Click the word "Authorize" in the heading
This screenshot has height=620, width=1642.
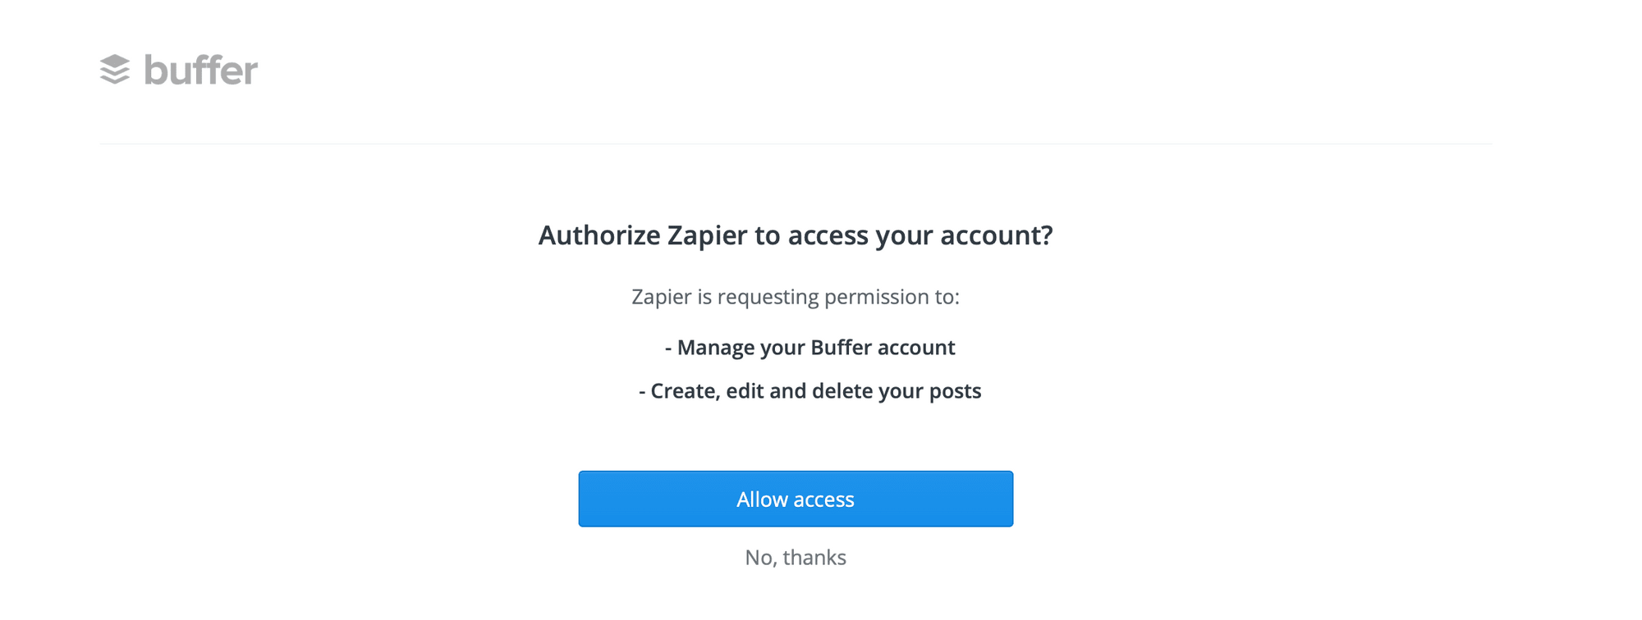point(599,235)
